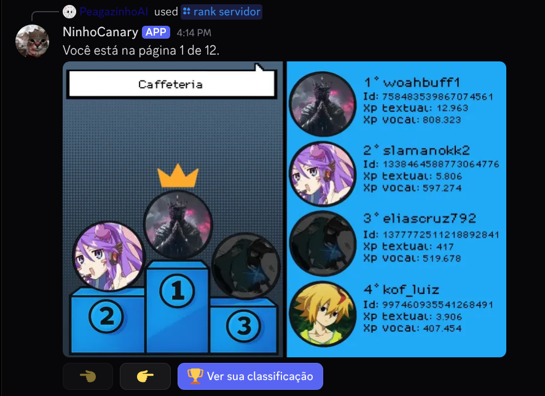The height and width of the screenshot is (396, 545).
Task: Click kof_luiz's blond avatar in ranking list
Action: (323, 314)
